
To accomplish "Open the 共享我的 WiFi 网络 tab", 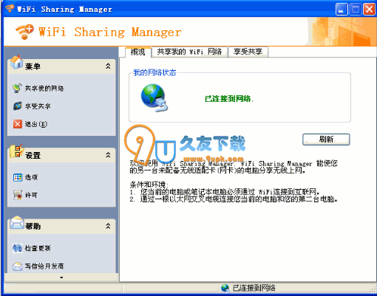I will pos(189,52).
